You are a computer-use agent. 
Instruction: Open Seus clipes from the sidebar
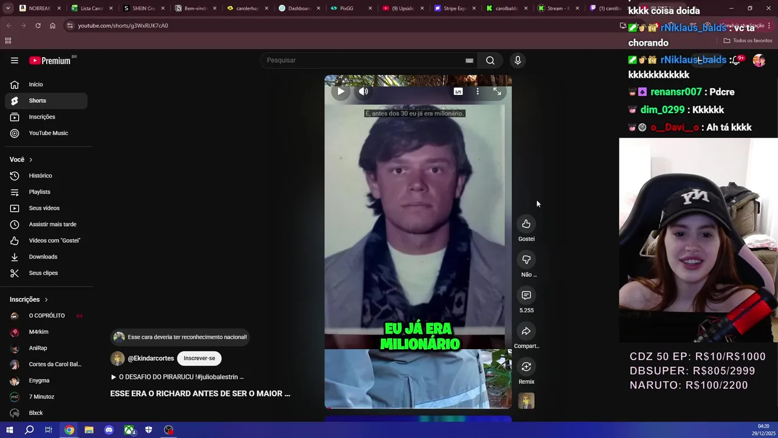click(x=46, y=273)
